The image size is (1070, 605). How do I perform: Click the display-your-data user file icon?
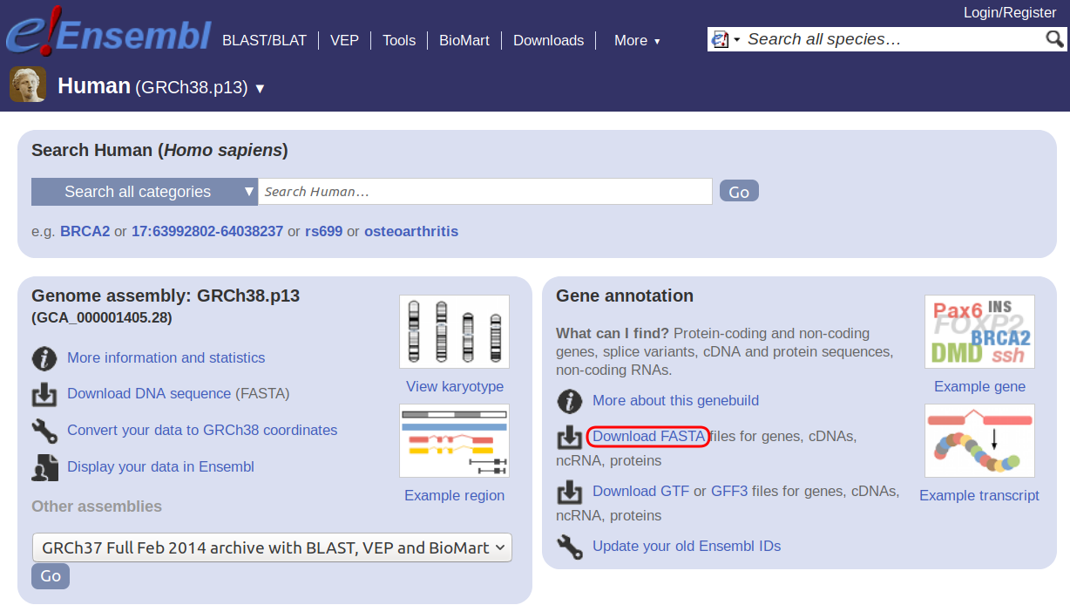click(x=44, y=467)
